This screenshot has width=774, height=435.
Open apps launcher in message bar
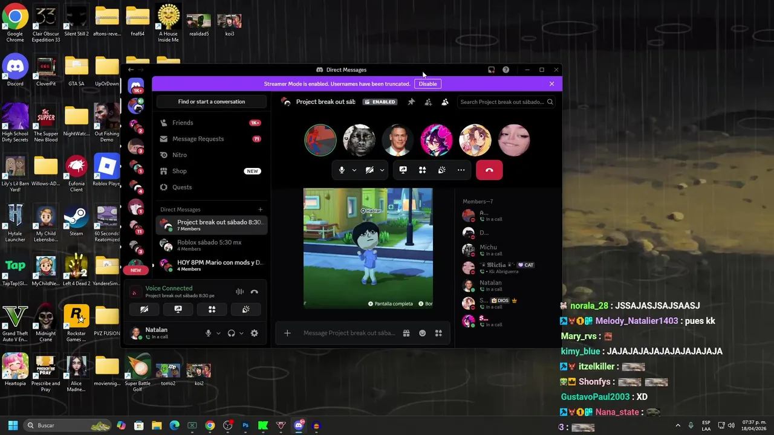pyautogui.click(x=438, y=333)
